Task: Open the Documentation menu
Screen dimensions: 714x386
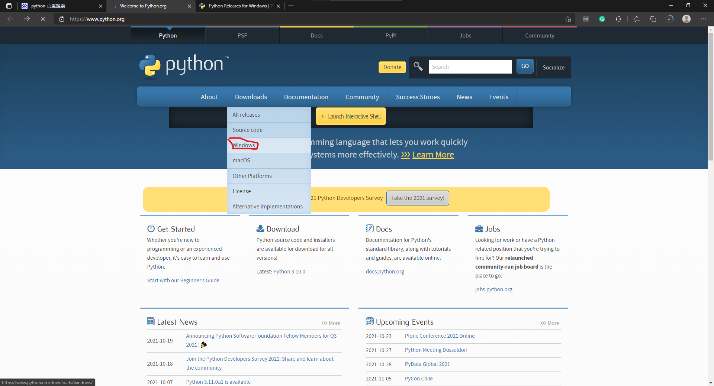Action: [306, 97]
